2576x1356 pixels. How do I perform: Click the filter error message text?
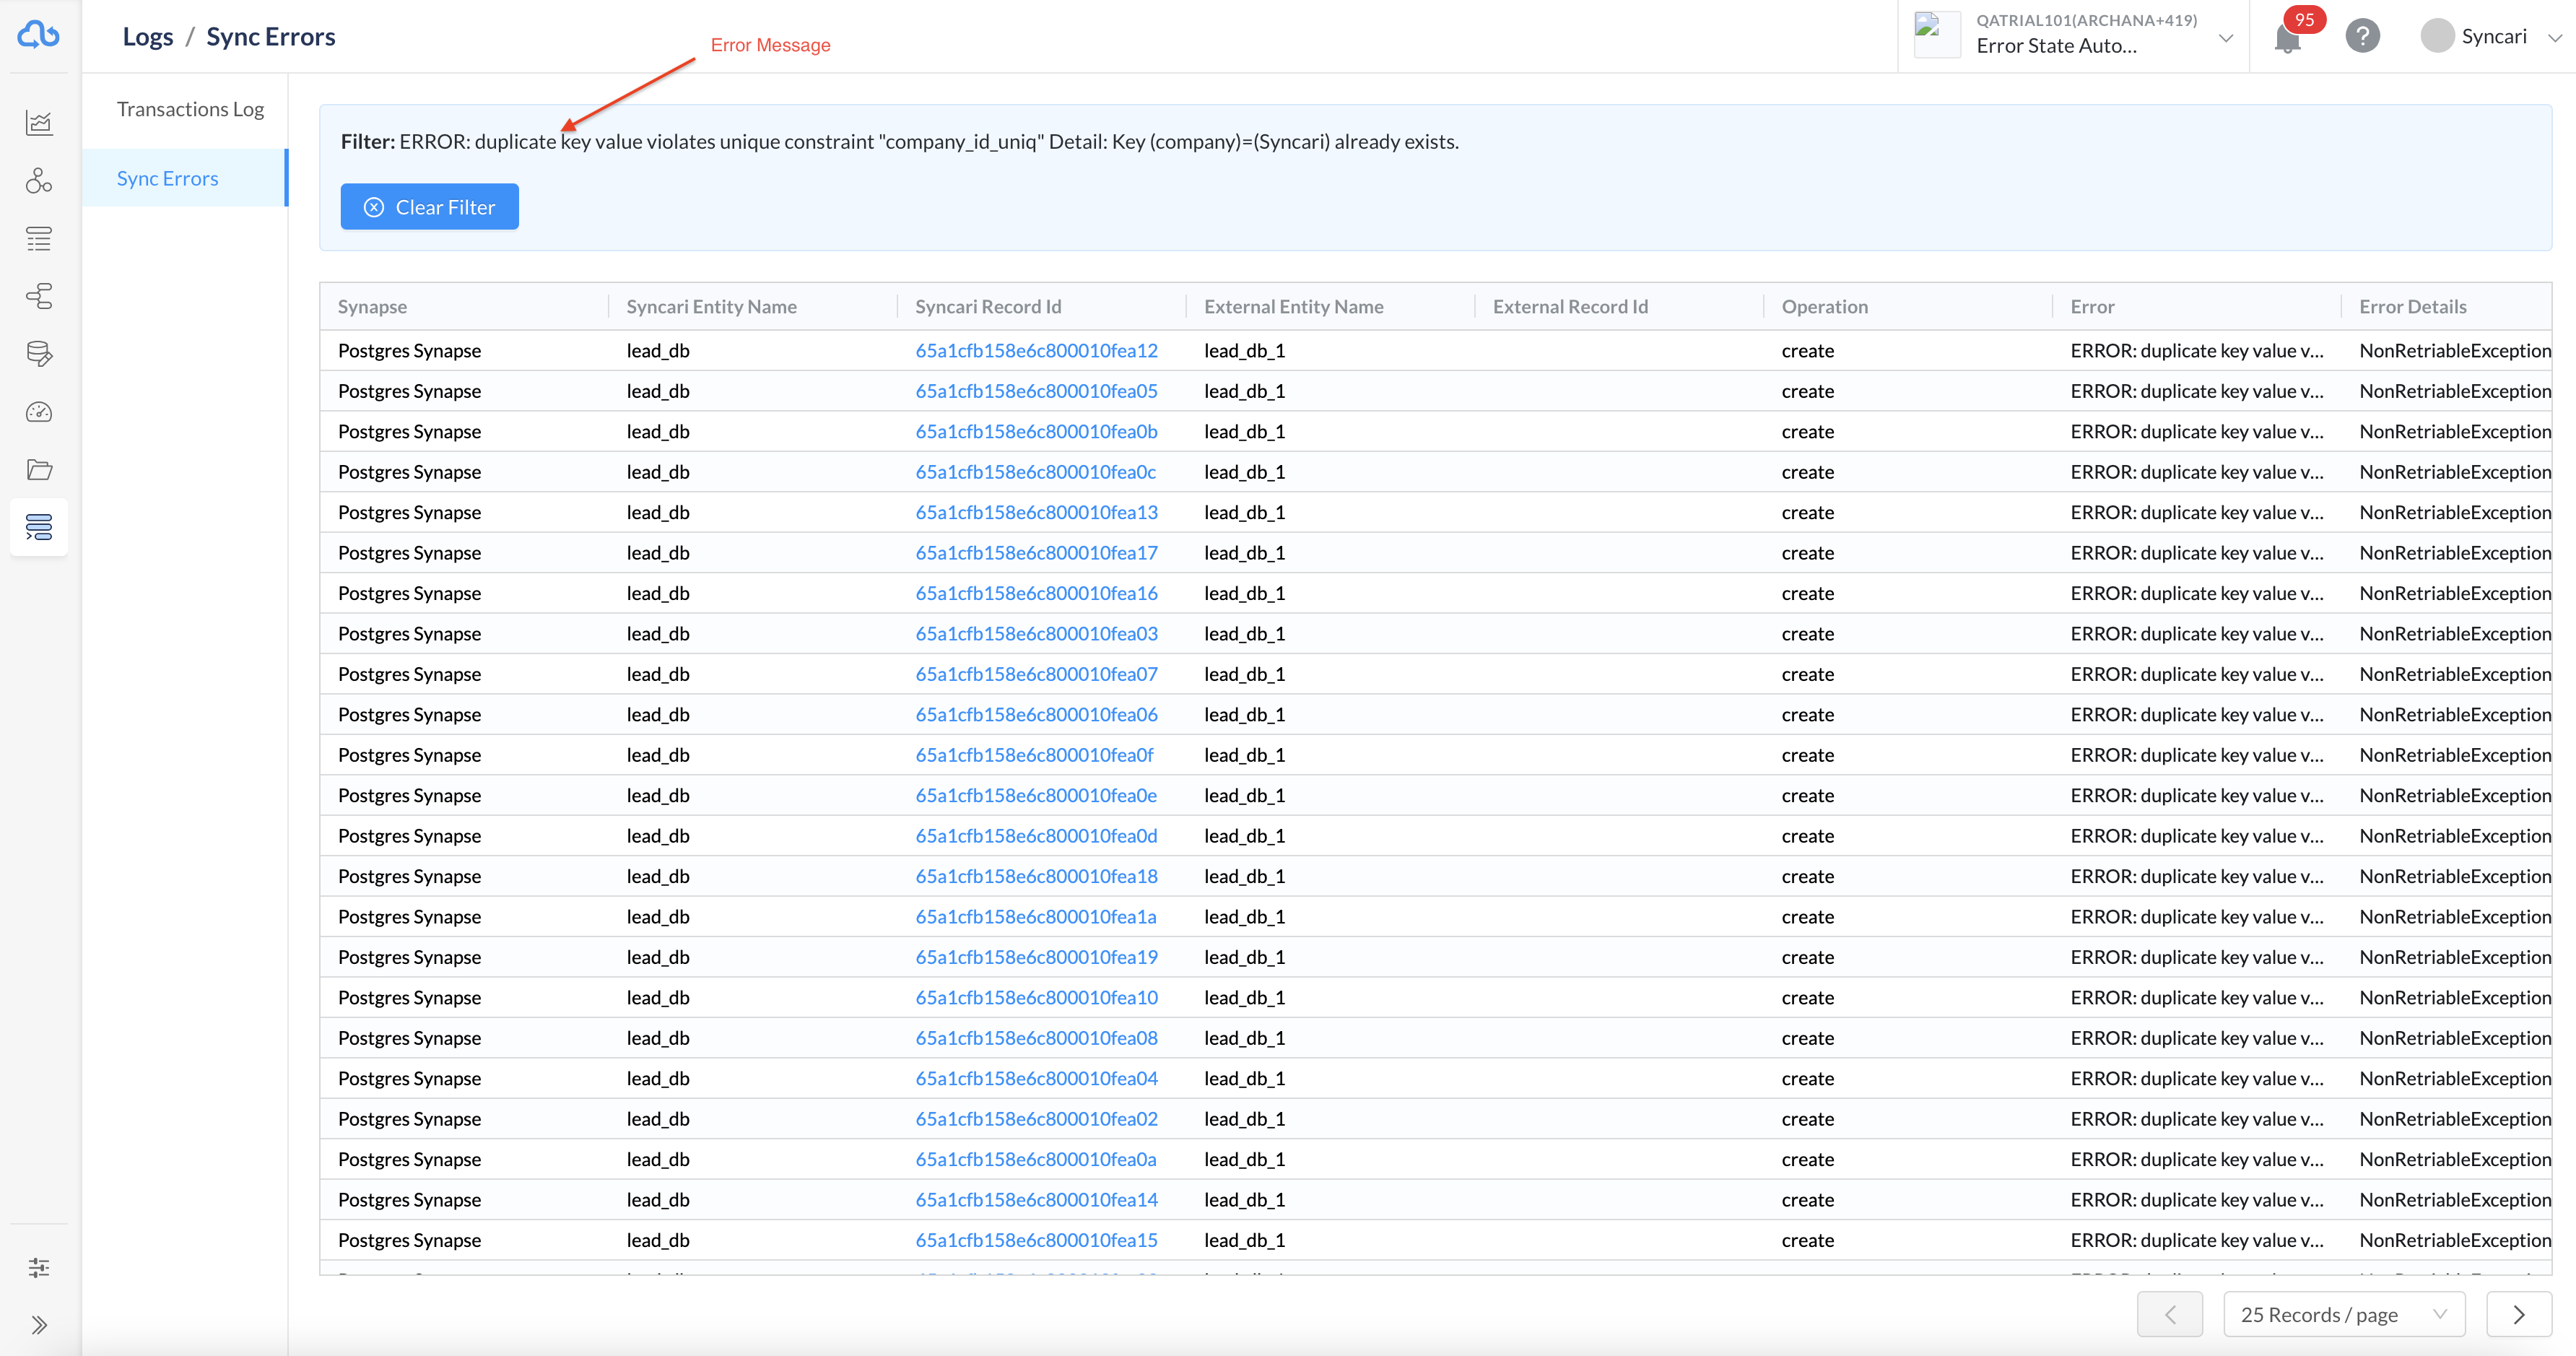tap(929, 142)
